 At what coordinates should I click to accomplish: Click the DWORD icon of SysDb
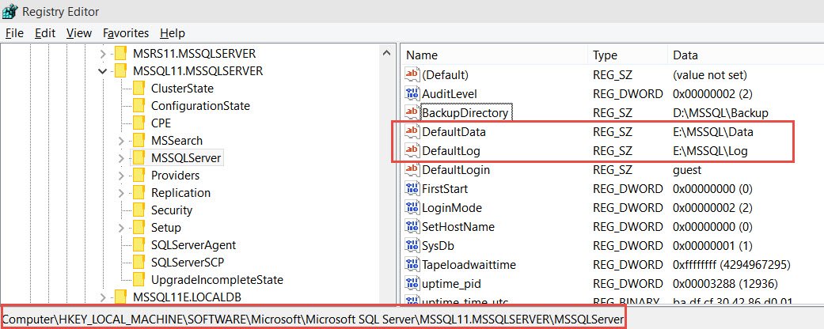click(412, 246)
